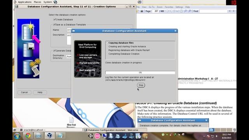
Task: Close the Database Configuration Assistant progress dialog
Action: pos(175,31)
